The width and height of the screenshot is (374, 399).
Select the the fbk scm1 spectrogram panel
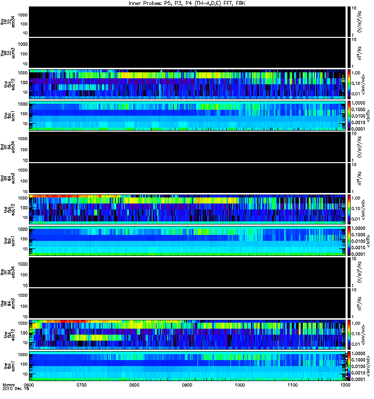click(187, 366)
